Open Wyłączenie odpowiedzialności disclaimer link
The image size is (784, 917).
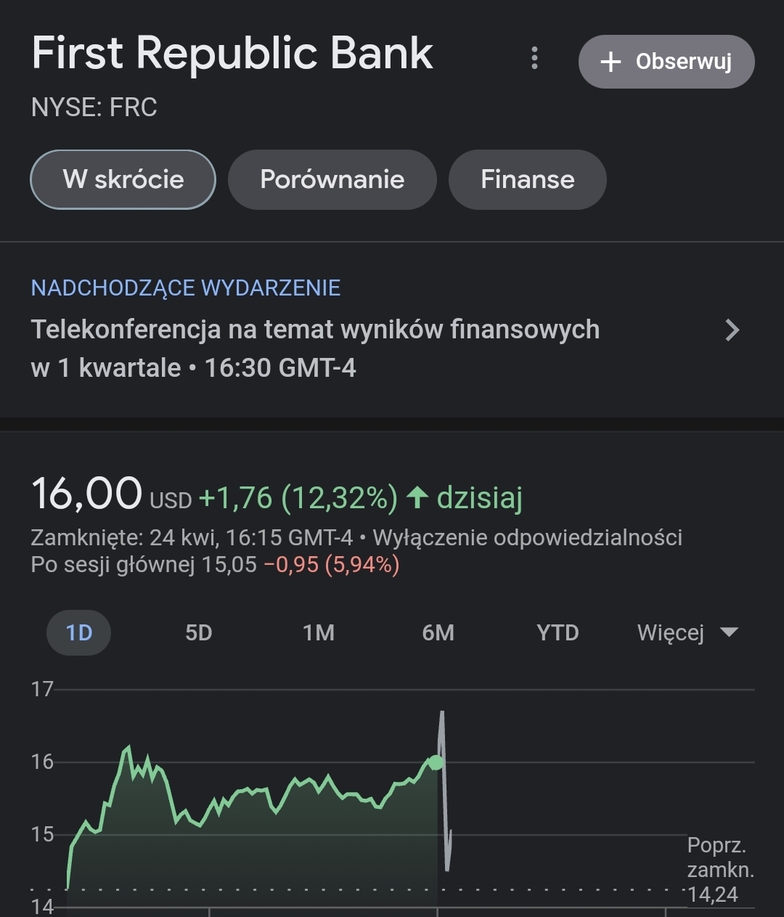(527, 538)
